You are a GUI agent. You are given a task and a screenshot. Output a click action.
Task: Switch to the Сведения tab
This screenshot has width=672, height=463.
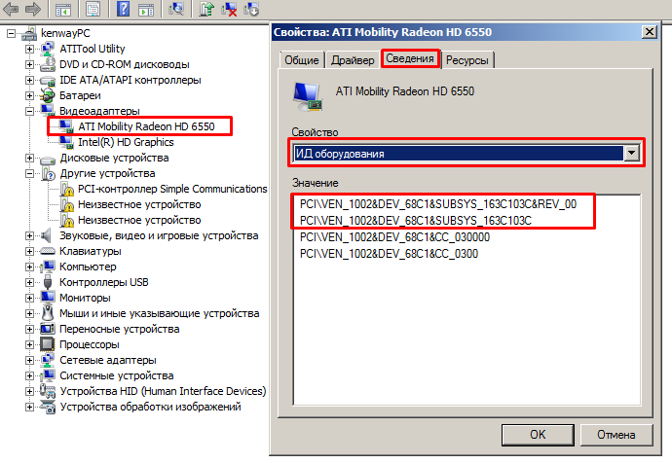coord(410,58)
